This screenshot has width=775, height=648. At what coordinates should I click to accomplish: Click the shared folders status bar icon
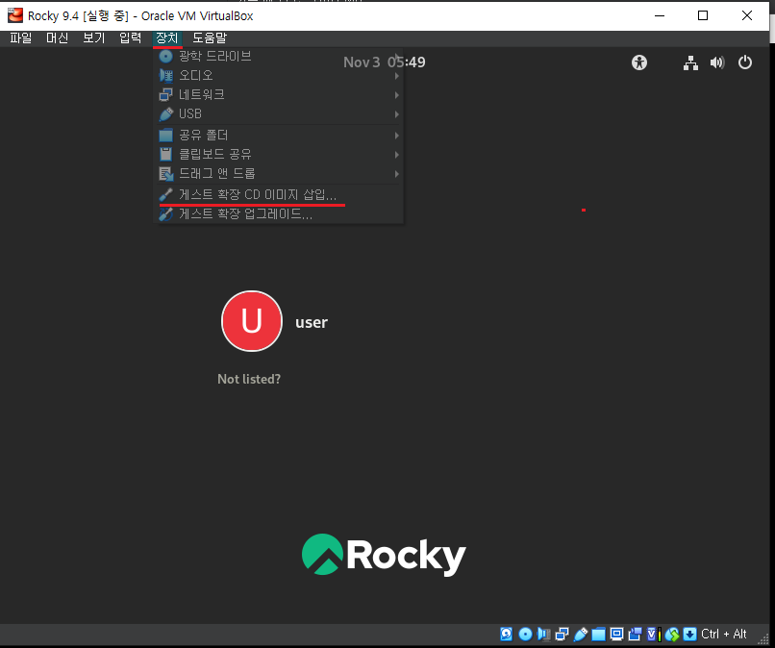point(598,635)
